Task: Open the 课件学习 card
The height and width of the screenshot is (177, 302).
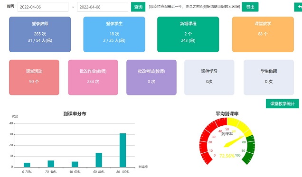Action: (209, 77)
